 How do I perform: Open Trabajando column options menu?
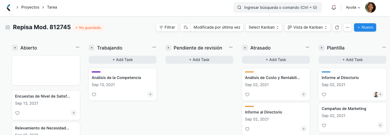pos(154,47)
